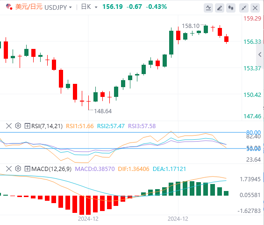The height and width of the screenshot is (225, 264).
Task: Toggle the plus box beside MACD
Action: (x=27, y=169)
